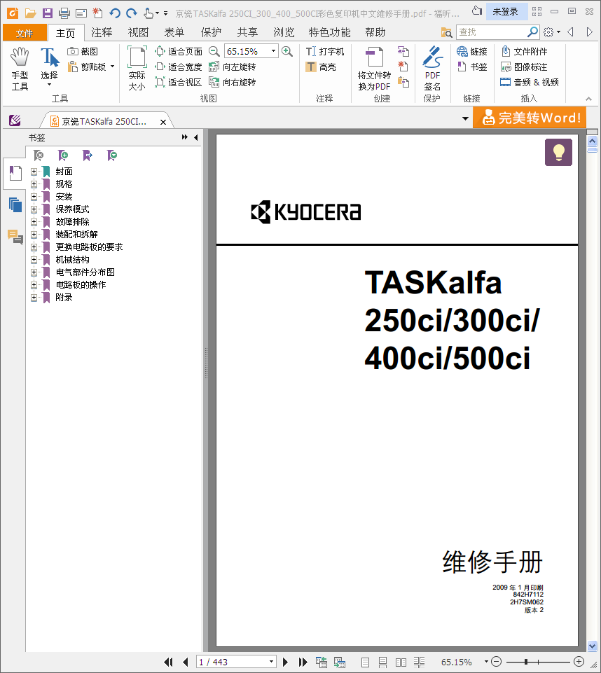Image resolution: width=601 pixels, height=673 pixels.
Task: Choose Fit Width (适合宽度)
Action: 179,67
